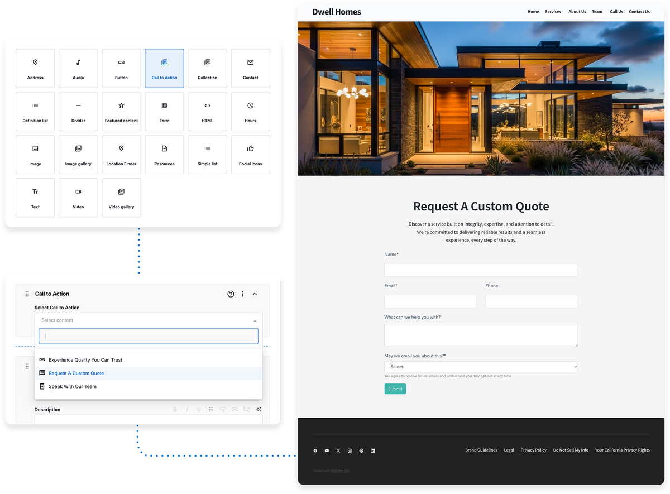Insert the Location Finder block
670x494 pixels.
pos(121,154)
